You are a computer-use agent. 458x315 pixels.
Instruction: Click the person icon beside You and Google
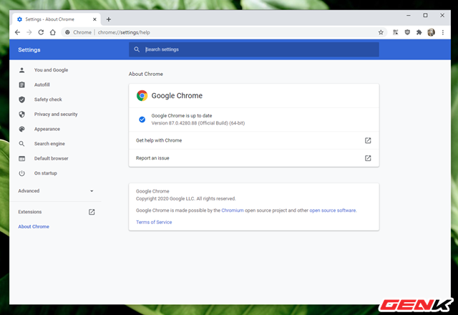coord(22,70)
